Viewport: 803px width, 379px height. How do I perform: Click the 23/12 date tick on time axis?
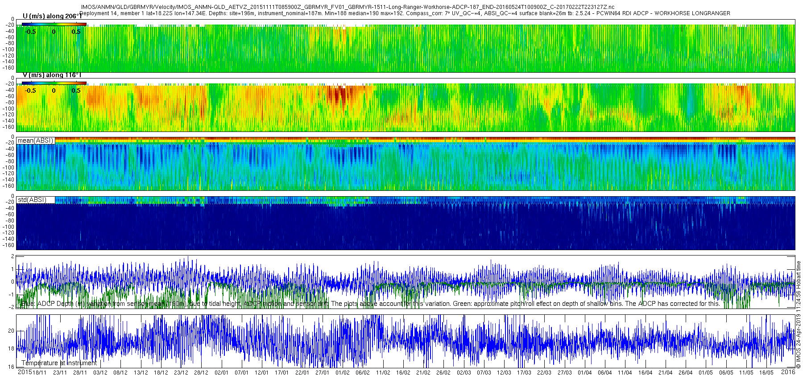click(x=181, y=373)
